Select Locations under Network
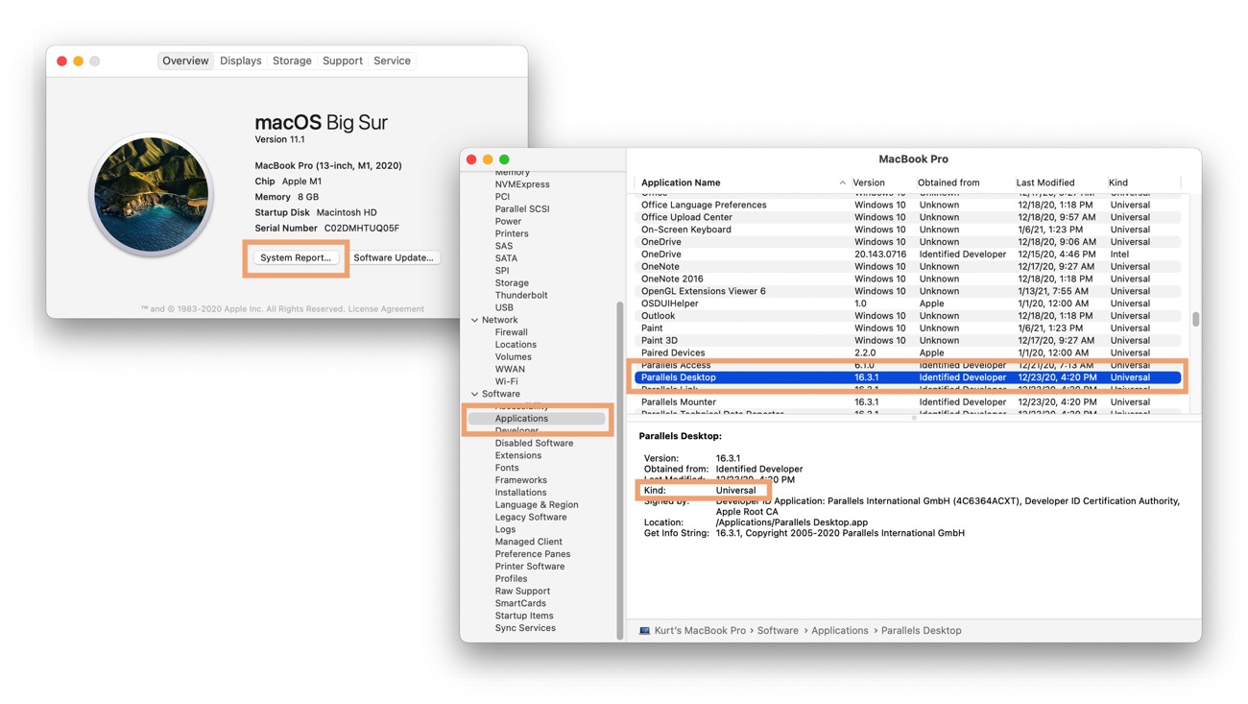Viewport: 1248px width, 704px height. (516, 345)
